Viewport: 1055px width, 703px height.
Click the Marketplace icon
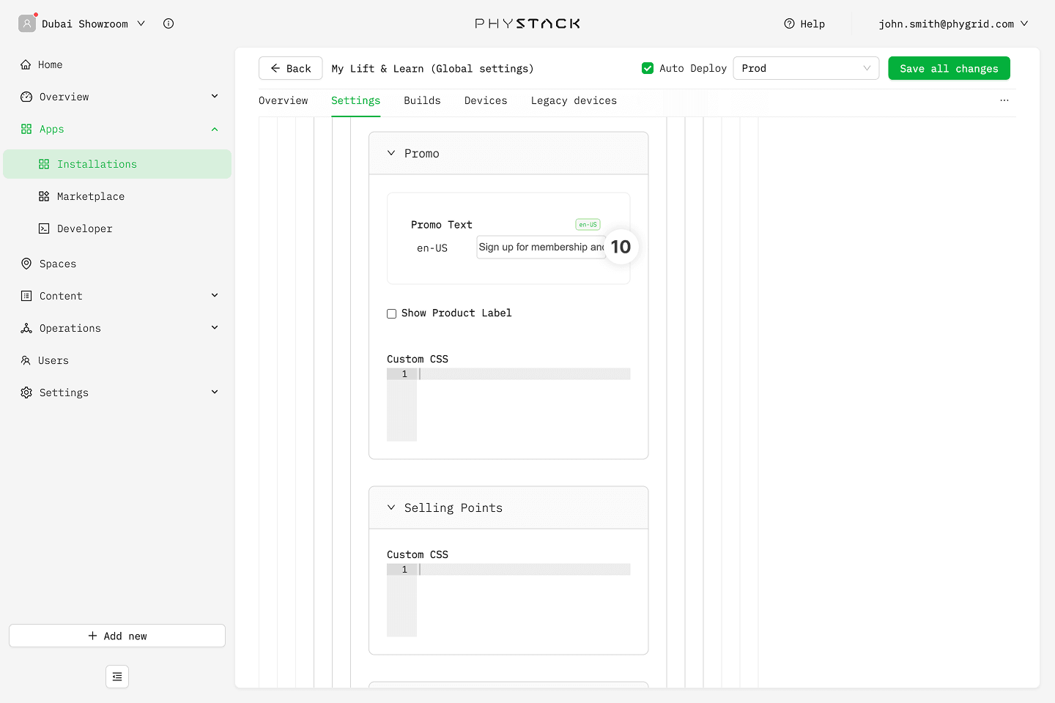(x=44, y=196)
